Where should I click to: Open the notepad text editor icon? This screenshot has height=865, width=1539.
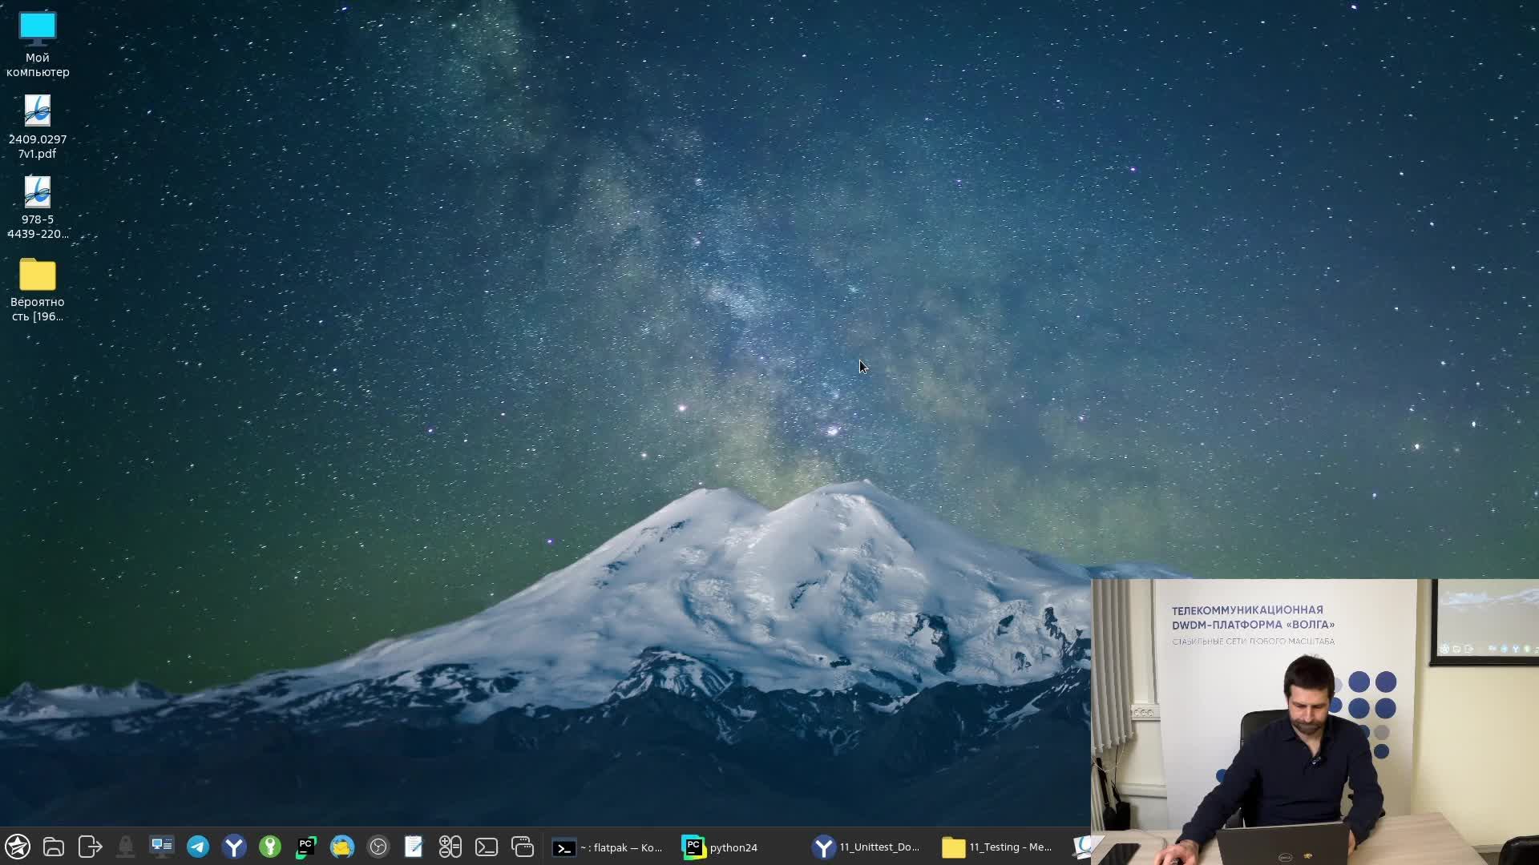point(414,847)
